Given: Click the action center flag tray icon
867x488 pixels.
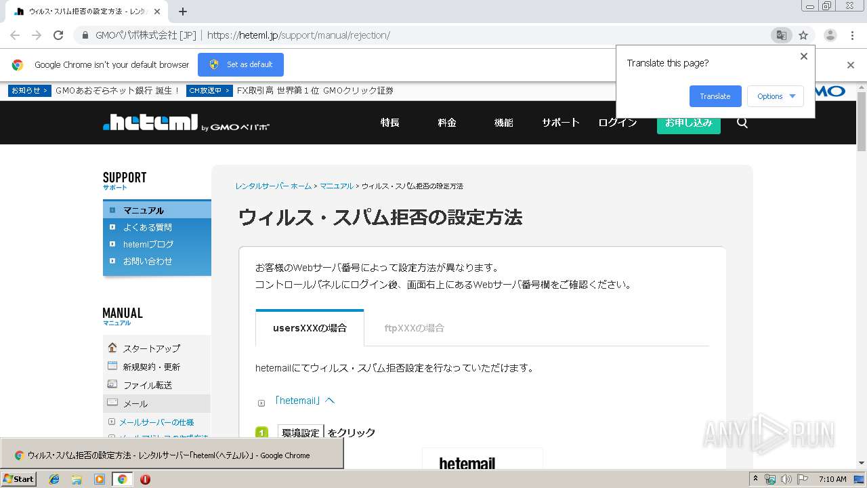Looking at the screenshot, I should (x=803, y=479).
